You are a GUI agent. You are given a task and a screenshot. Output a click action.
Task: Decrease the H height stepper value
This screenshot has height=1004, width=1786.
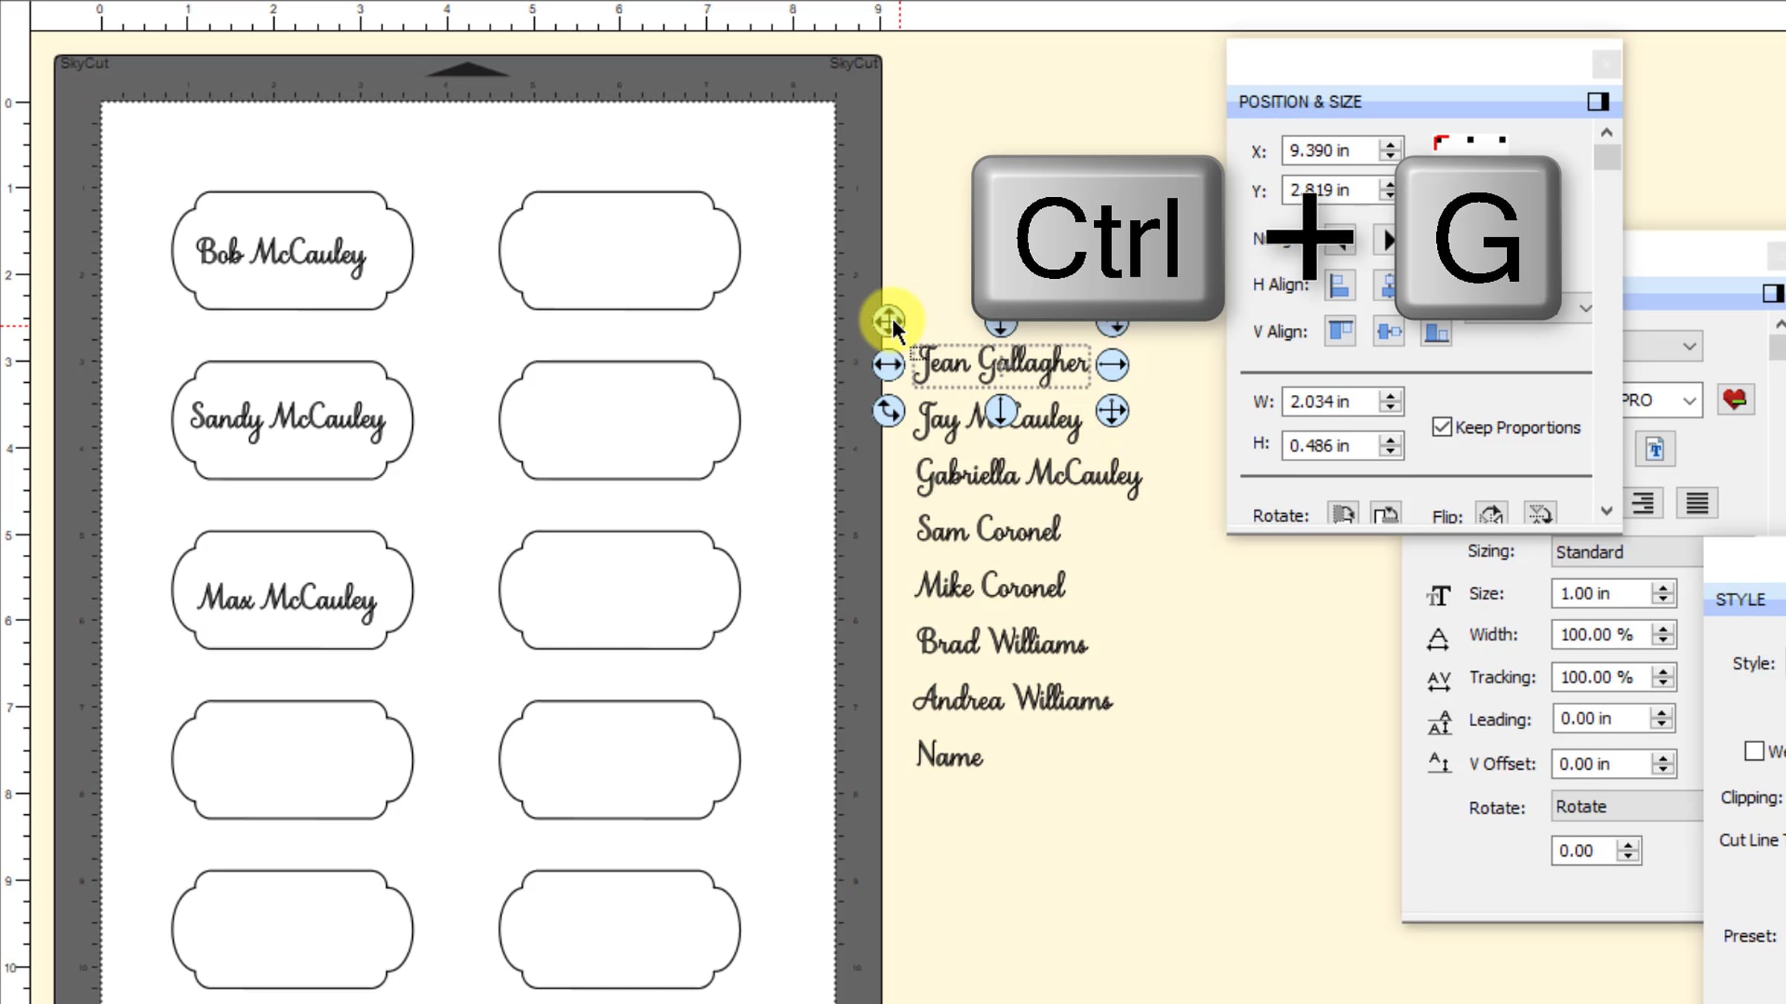tap(1390, 452)
